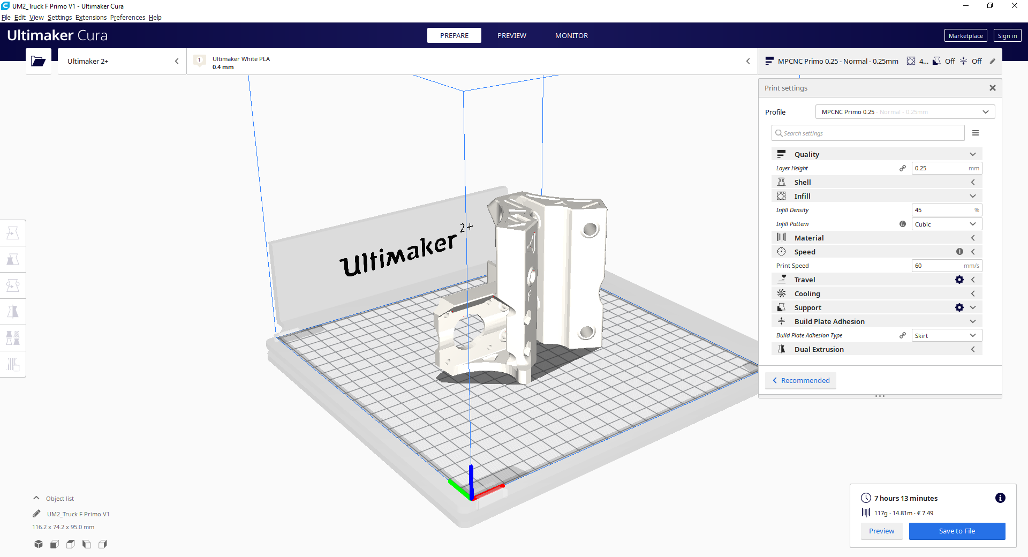Switch to top view icon
The image size is (1028, 557).
click(71, 544)
